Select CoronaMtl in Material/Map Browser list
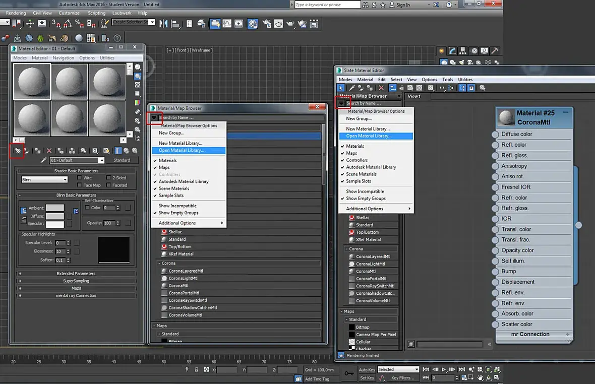 pos(178,286)
